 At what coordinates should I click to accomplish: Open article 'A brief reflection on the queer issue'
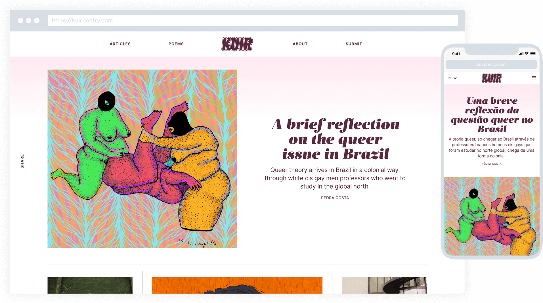[x=335, y=139]
